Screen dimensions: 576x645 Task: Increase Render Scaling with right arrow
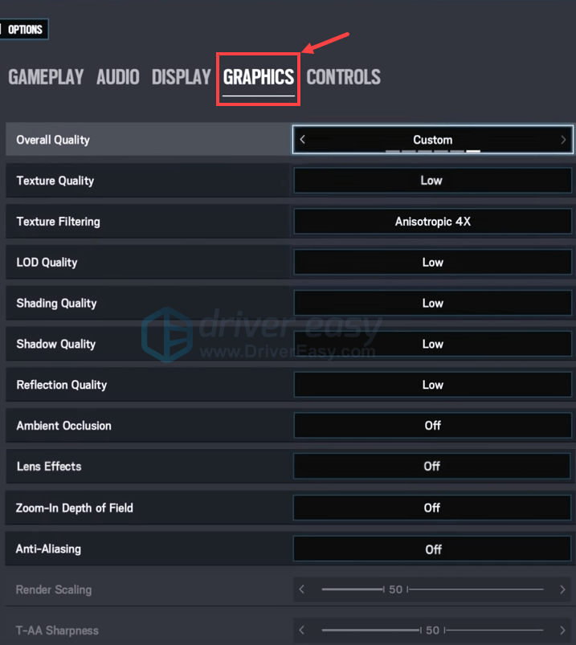pos(562,589)
